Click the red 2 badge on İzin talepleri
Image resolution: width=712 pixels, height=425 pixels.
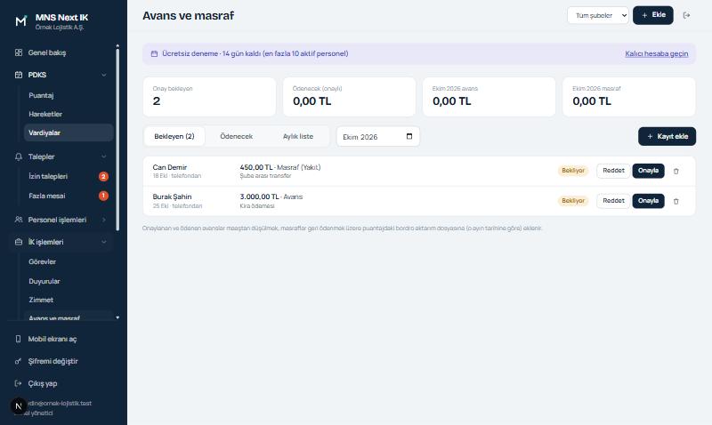point(103,176)
